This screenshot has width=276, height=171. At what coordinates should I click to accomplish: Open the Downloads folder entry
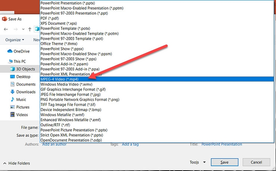pos(26,92)
